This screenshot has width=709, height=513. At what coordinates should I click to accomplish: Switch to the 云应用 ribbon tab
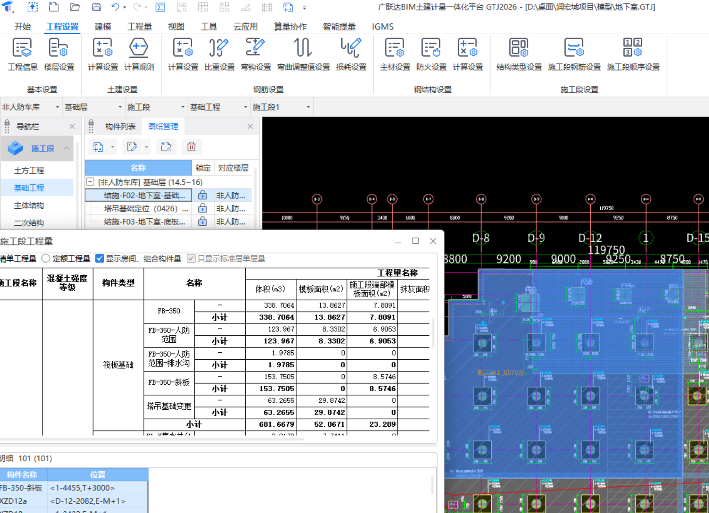pos(246,27)
